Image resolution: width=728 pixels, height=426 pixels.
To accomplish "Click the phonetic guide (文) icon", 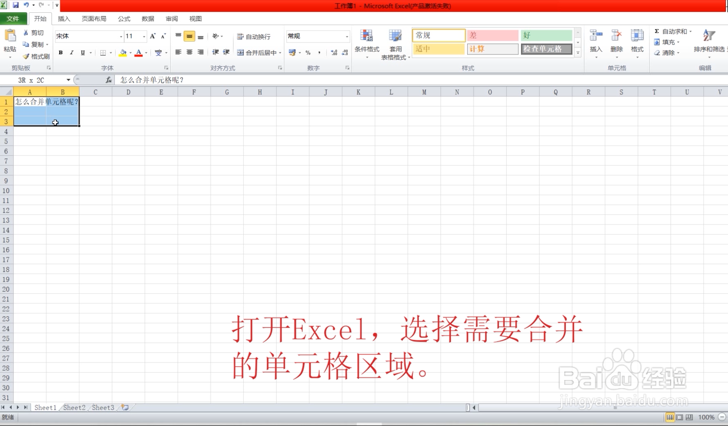I will point(158,53).
